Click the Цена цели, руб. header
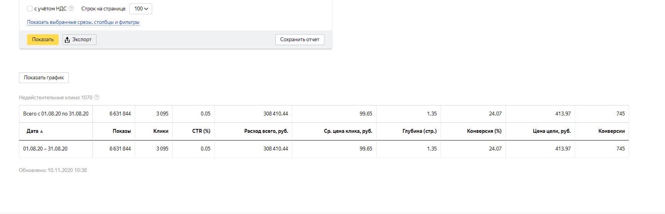 552,131
